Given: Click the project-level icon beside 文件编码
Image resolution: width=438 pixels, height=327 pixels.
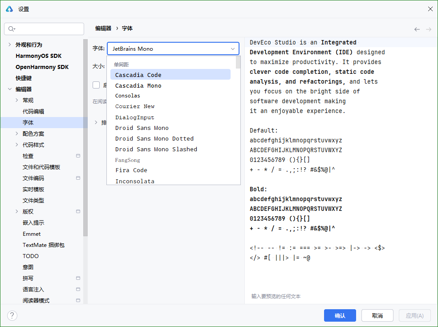Looking at the screenshot, I should coord(78,178).
